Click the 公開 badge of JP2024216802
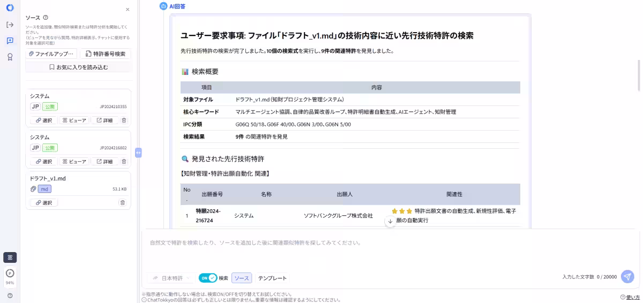Screen dimensions: 643x303 point(50,148)
